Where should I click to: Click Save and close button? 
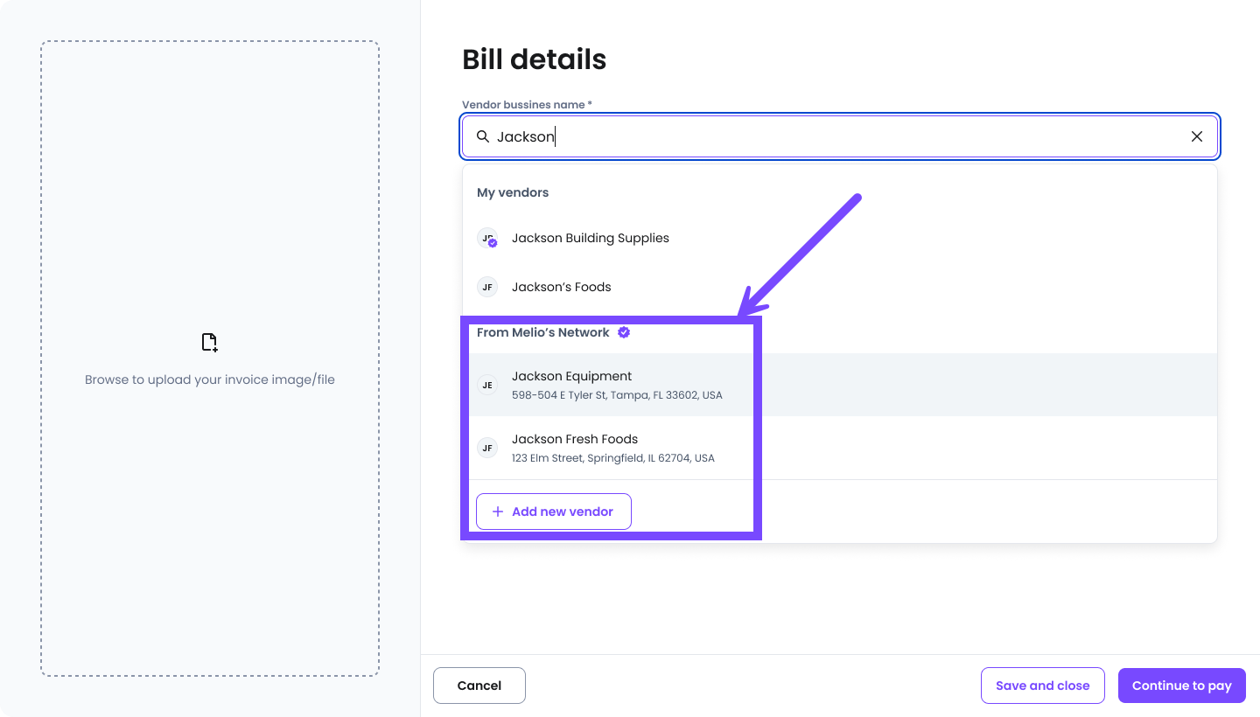click(1043, 686)
